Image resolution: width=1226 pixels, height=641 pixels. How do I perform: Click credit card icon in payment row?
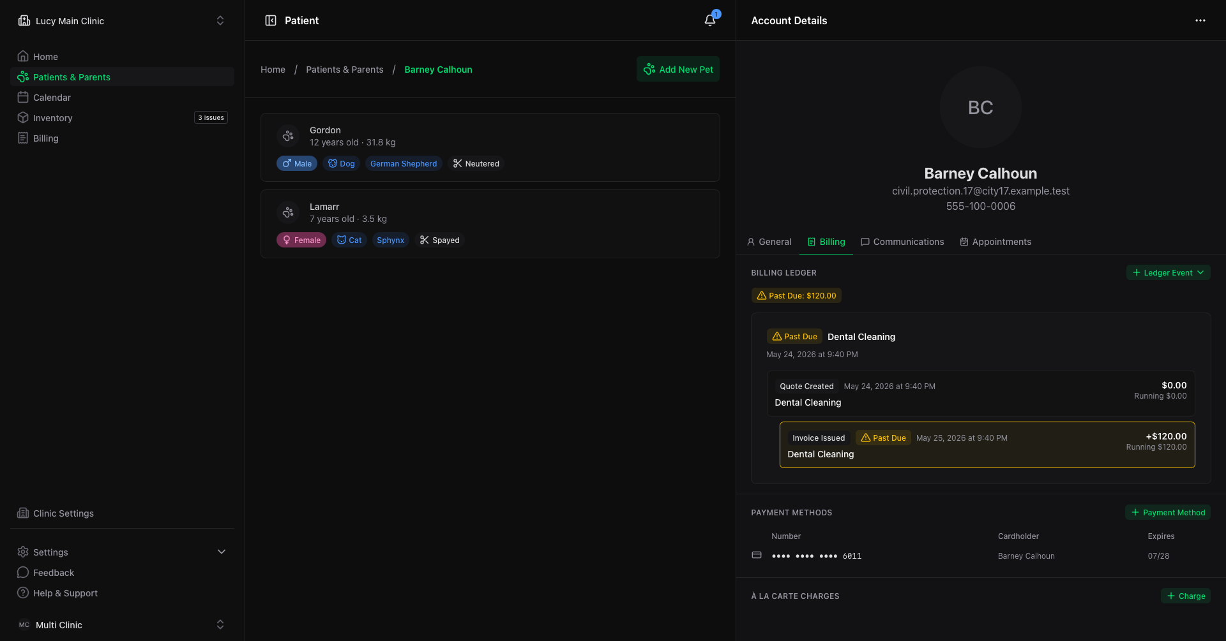click(757, 555)
